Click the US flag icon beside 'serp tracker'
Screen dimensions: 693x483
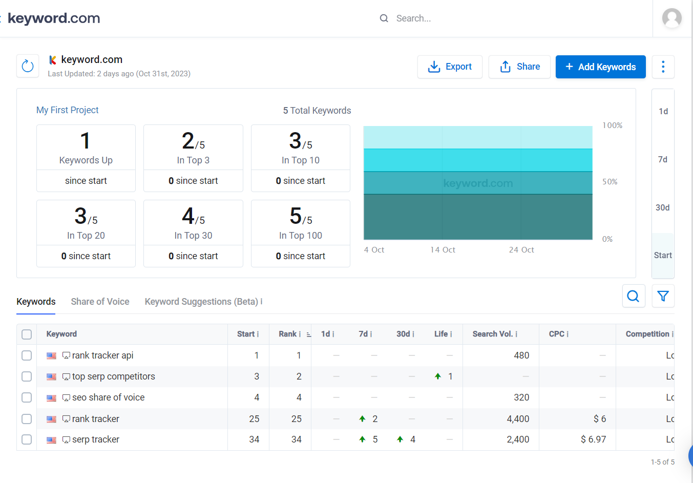pyautogui.click(x=51, y=439)
